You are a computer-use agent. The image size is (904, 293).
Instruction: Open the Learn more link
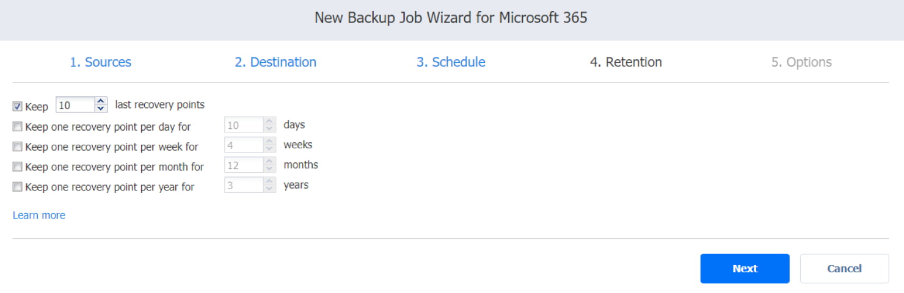tap(39, 215)
